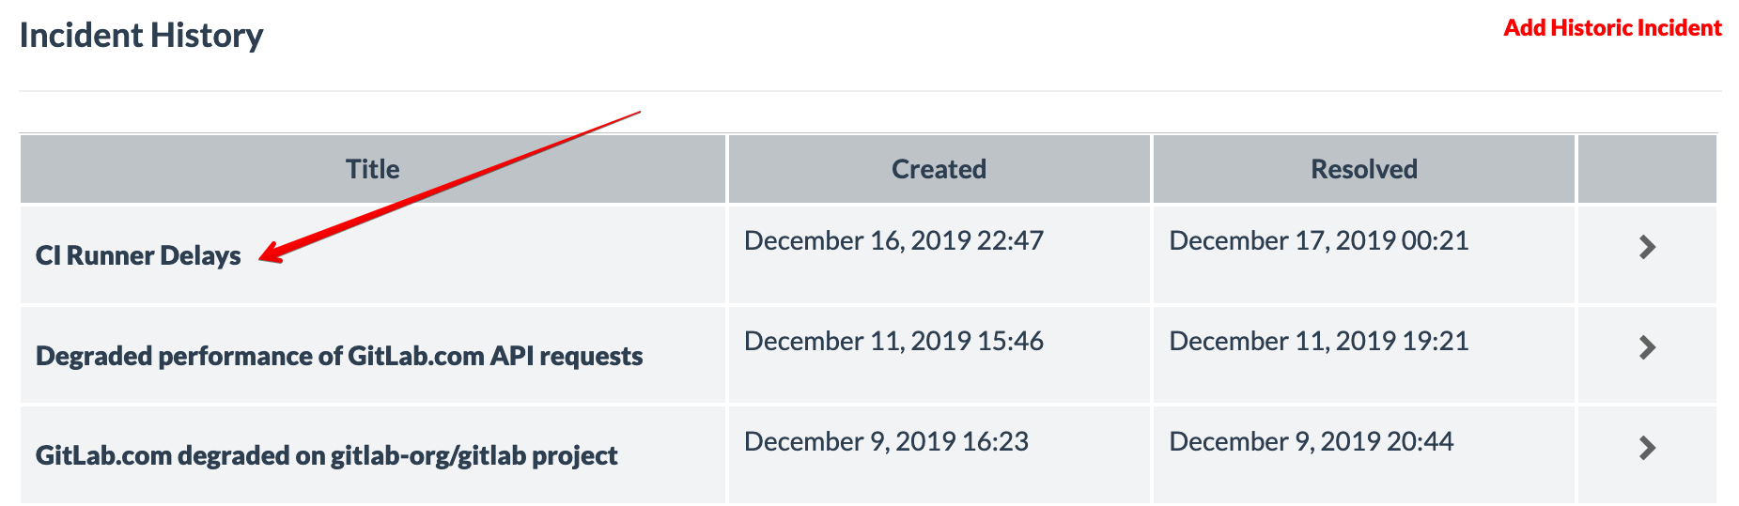Click resolved date December 9, 2019 20:44
The width and height of the screenshot is (1739, 506).
coord(1311,442)
